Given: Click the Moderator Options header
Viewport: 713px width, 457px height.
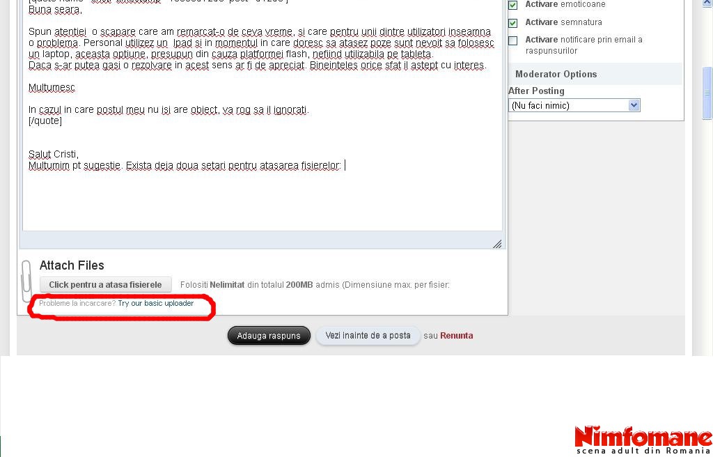Looking at the screenshot, I should (x=556, y=74).
